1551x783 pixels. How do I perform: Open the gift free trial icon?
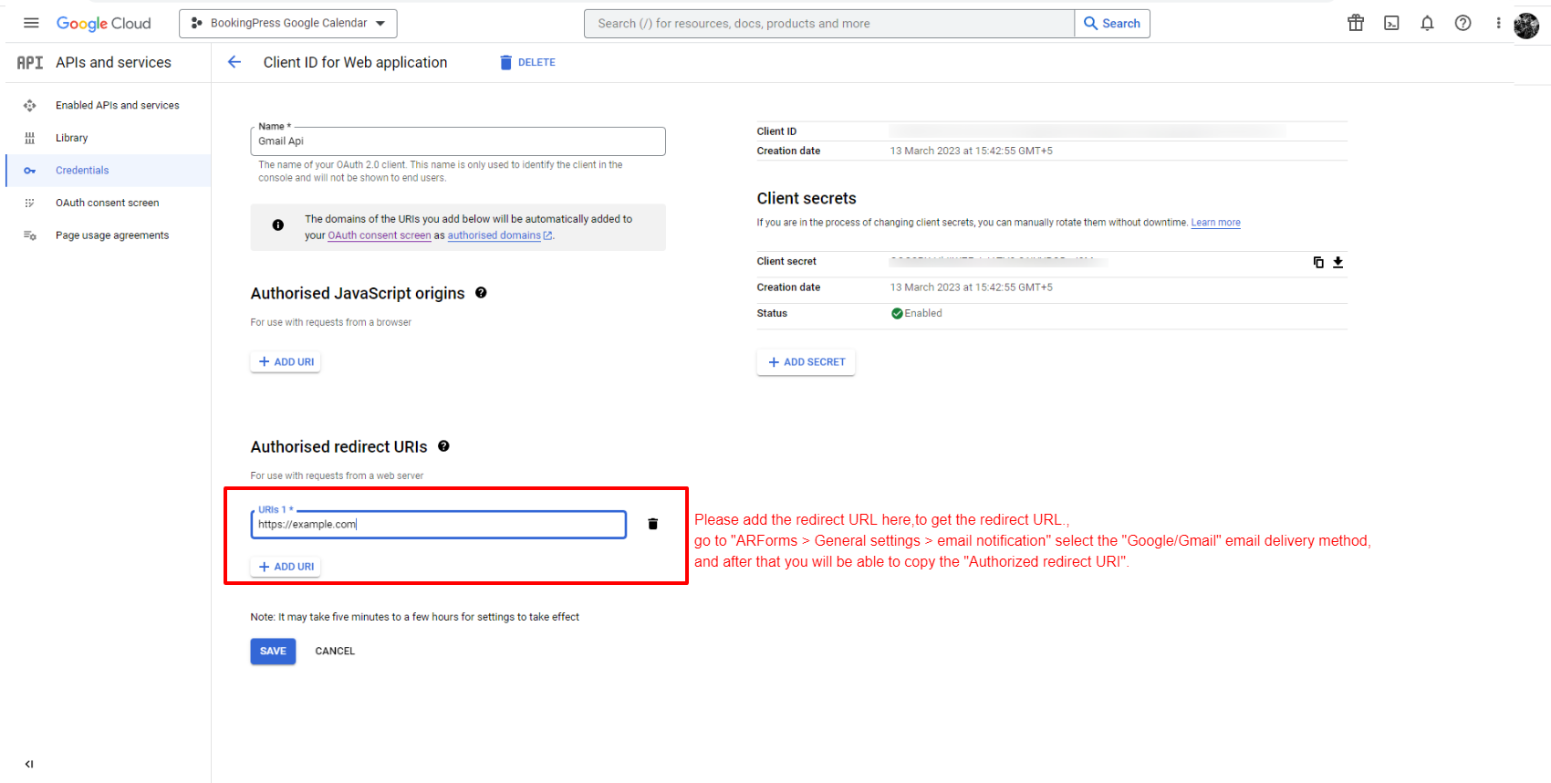(1356, 23)
